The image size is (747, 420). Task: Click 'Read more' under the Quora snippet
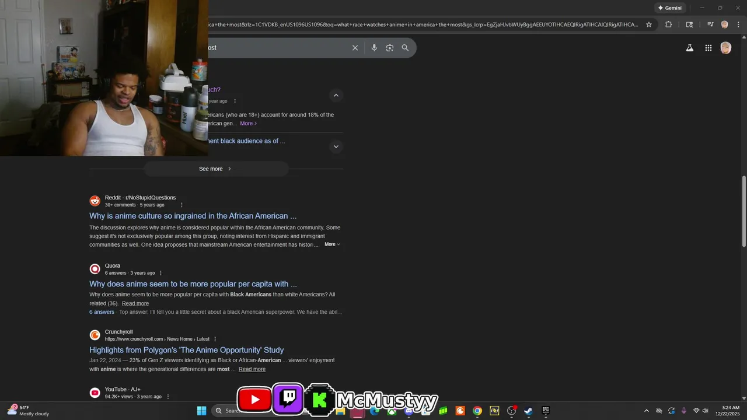[135, 303]
